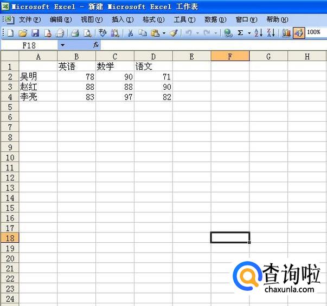Select cell with name 赵红
Image resolution: width=327 pixels, height=306 pixels.
click(x=38, y=87)
